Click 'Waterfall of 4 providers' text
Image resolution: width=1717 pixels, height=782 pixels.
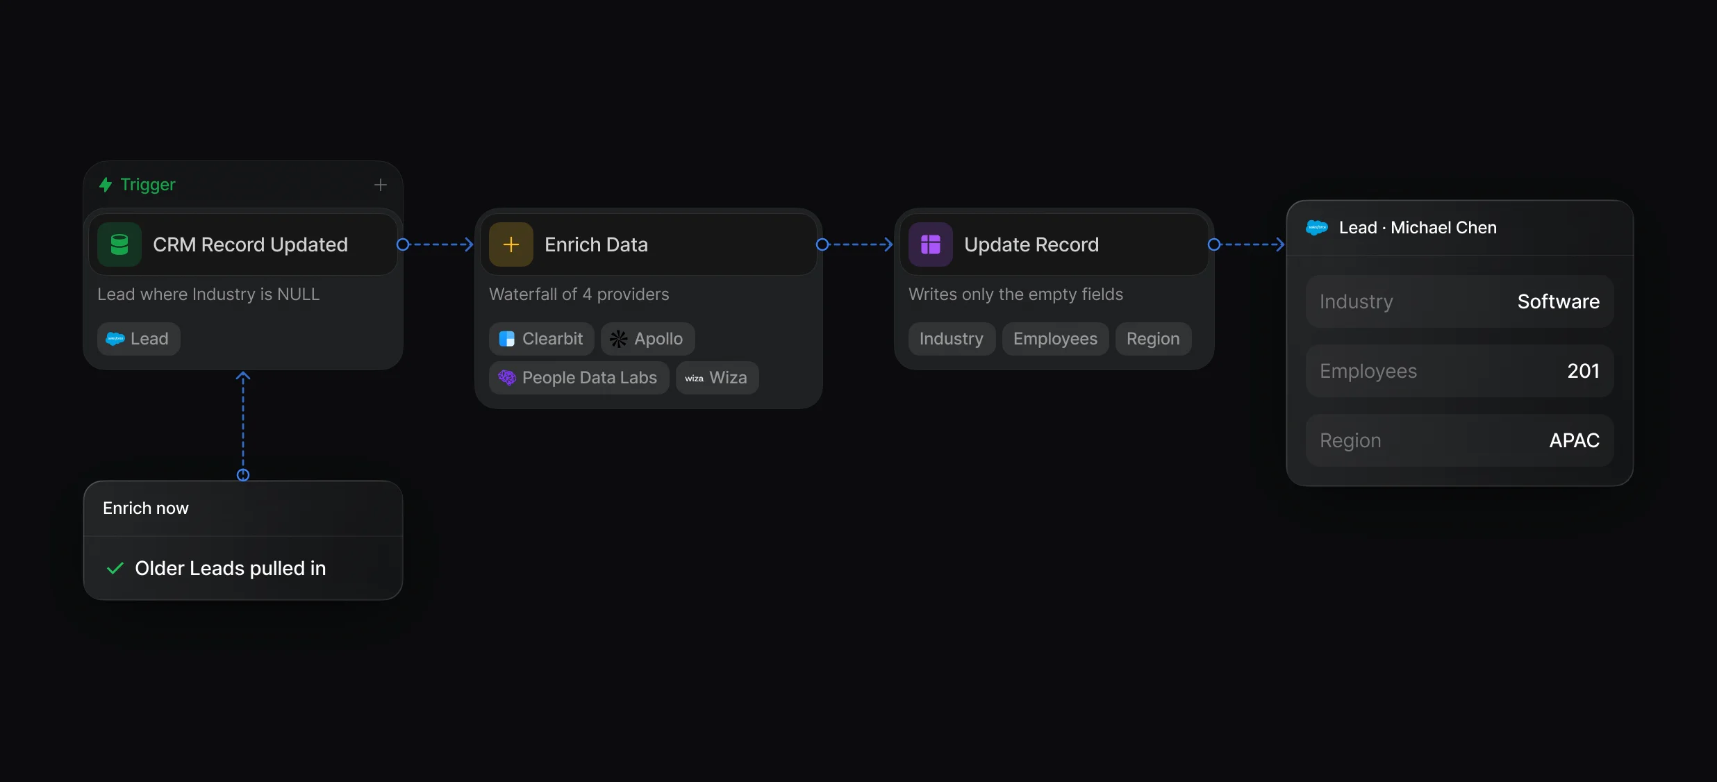(x=579, y=294)
